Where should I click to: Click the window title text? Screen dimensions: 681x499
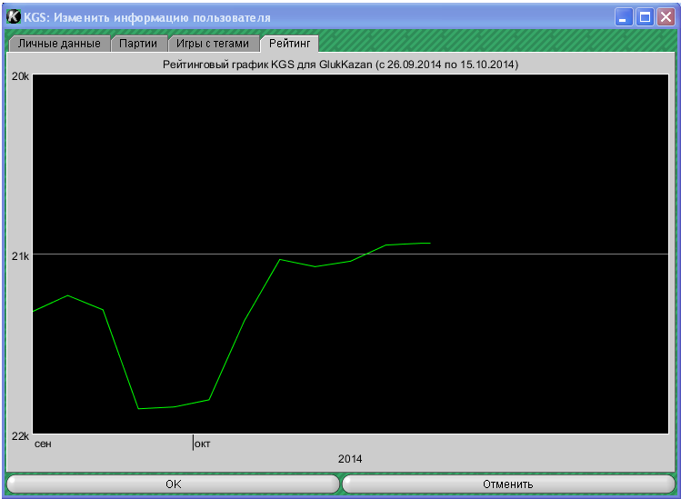pyautogui.click(x=147, y=18)
